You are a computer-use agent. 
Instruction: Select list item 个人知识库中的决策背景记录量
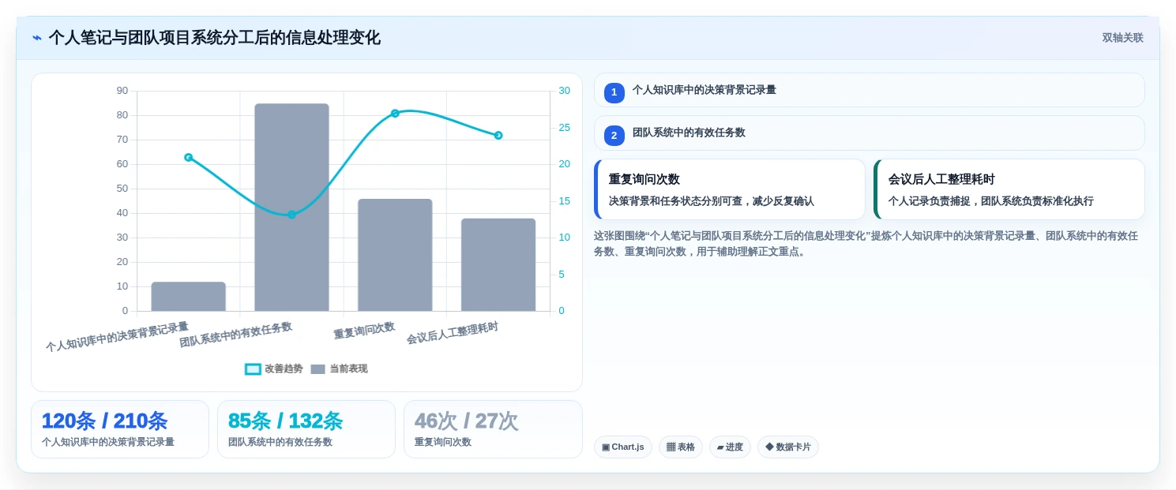coord(869,90)
